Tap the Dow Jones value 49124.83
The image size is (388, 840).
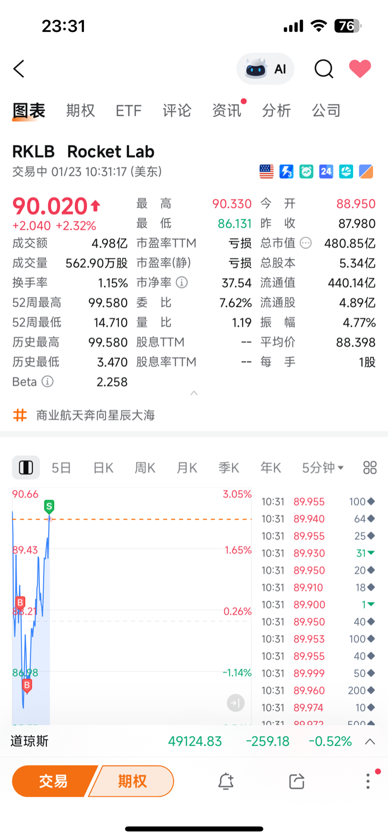pos(195,742)
